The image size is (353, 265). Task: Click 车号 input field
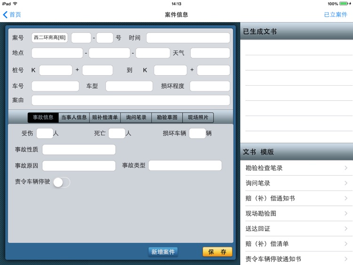click(56, 86)
